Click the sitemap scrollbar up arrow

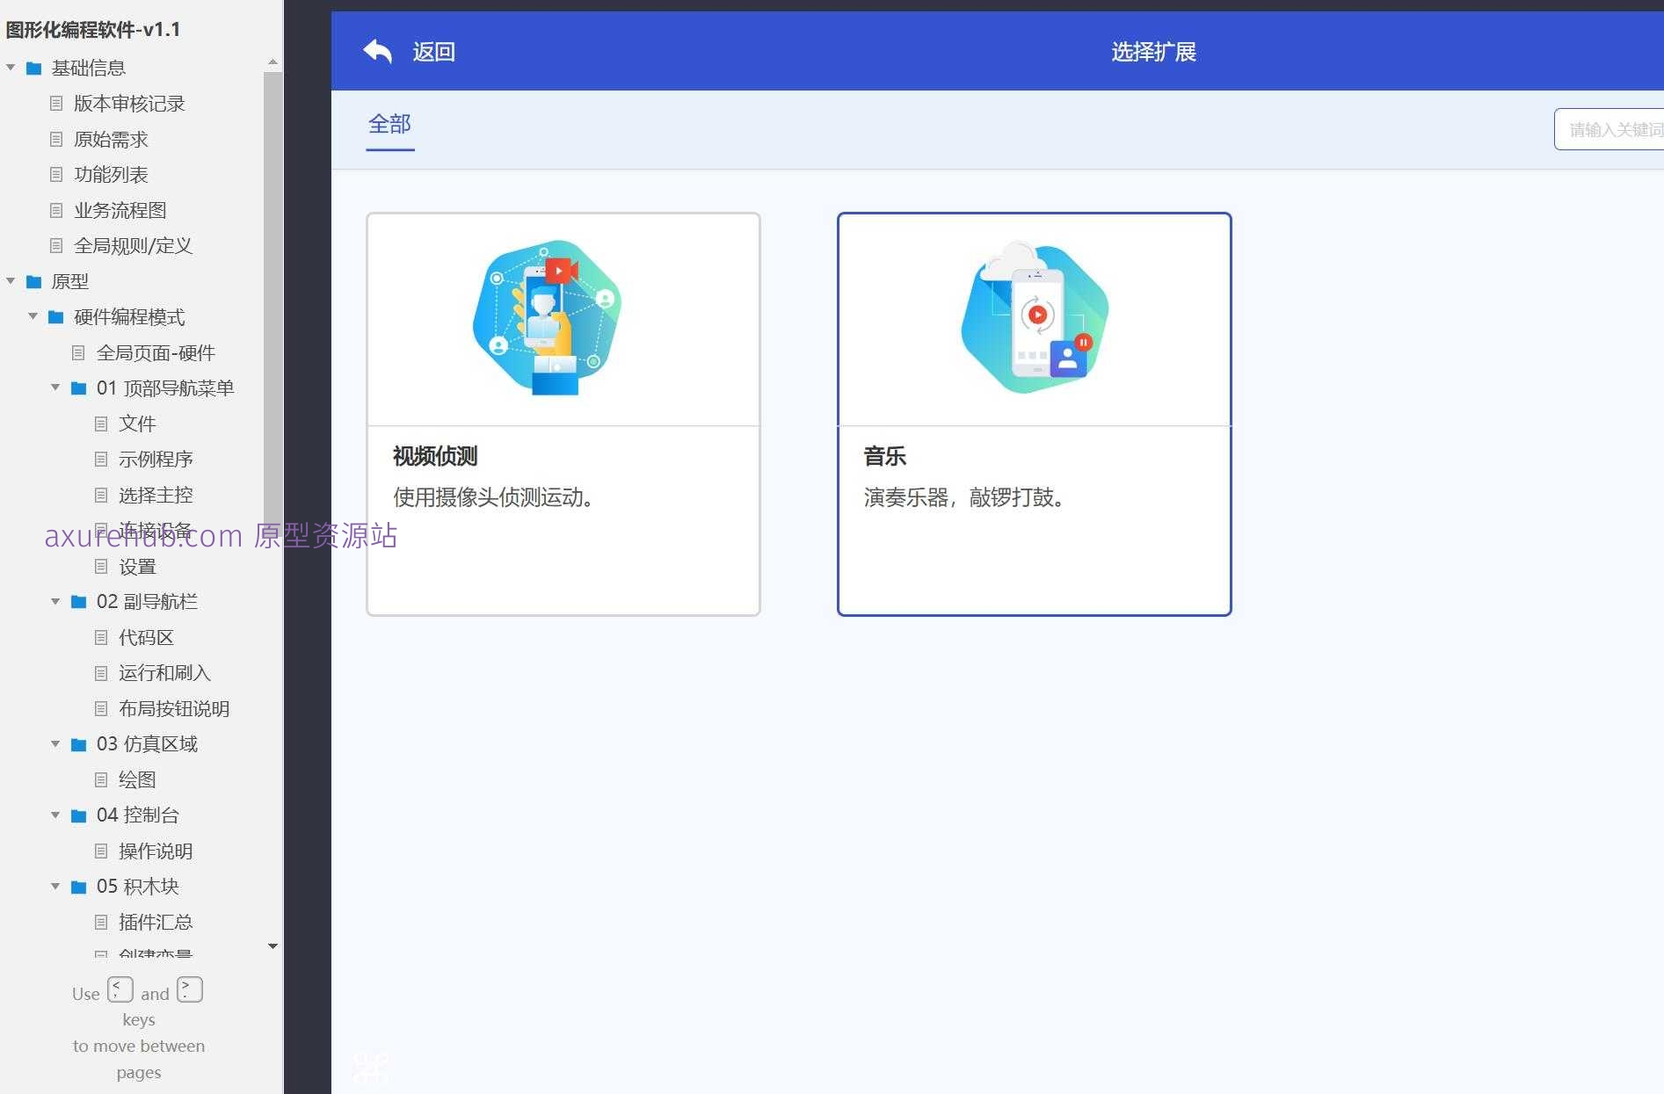pyautogui.click(x=272, y=62)
